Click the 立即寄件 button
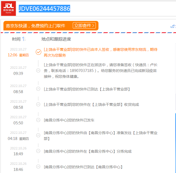 pyautogui.click(x=84, y=25)
